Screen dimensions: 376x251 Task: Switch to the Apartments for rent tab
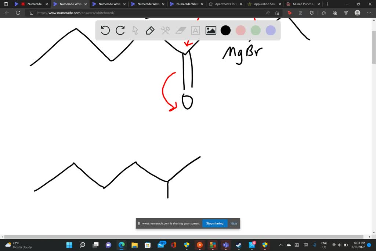(225, 4)
